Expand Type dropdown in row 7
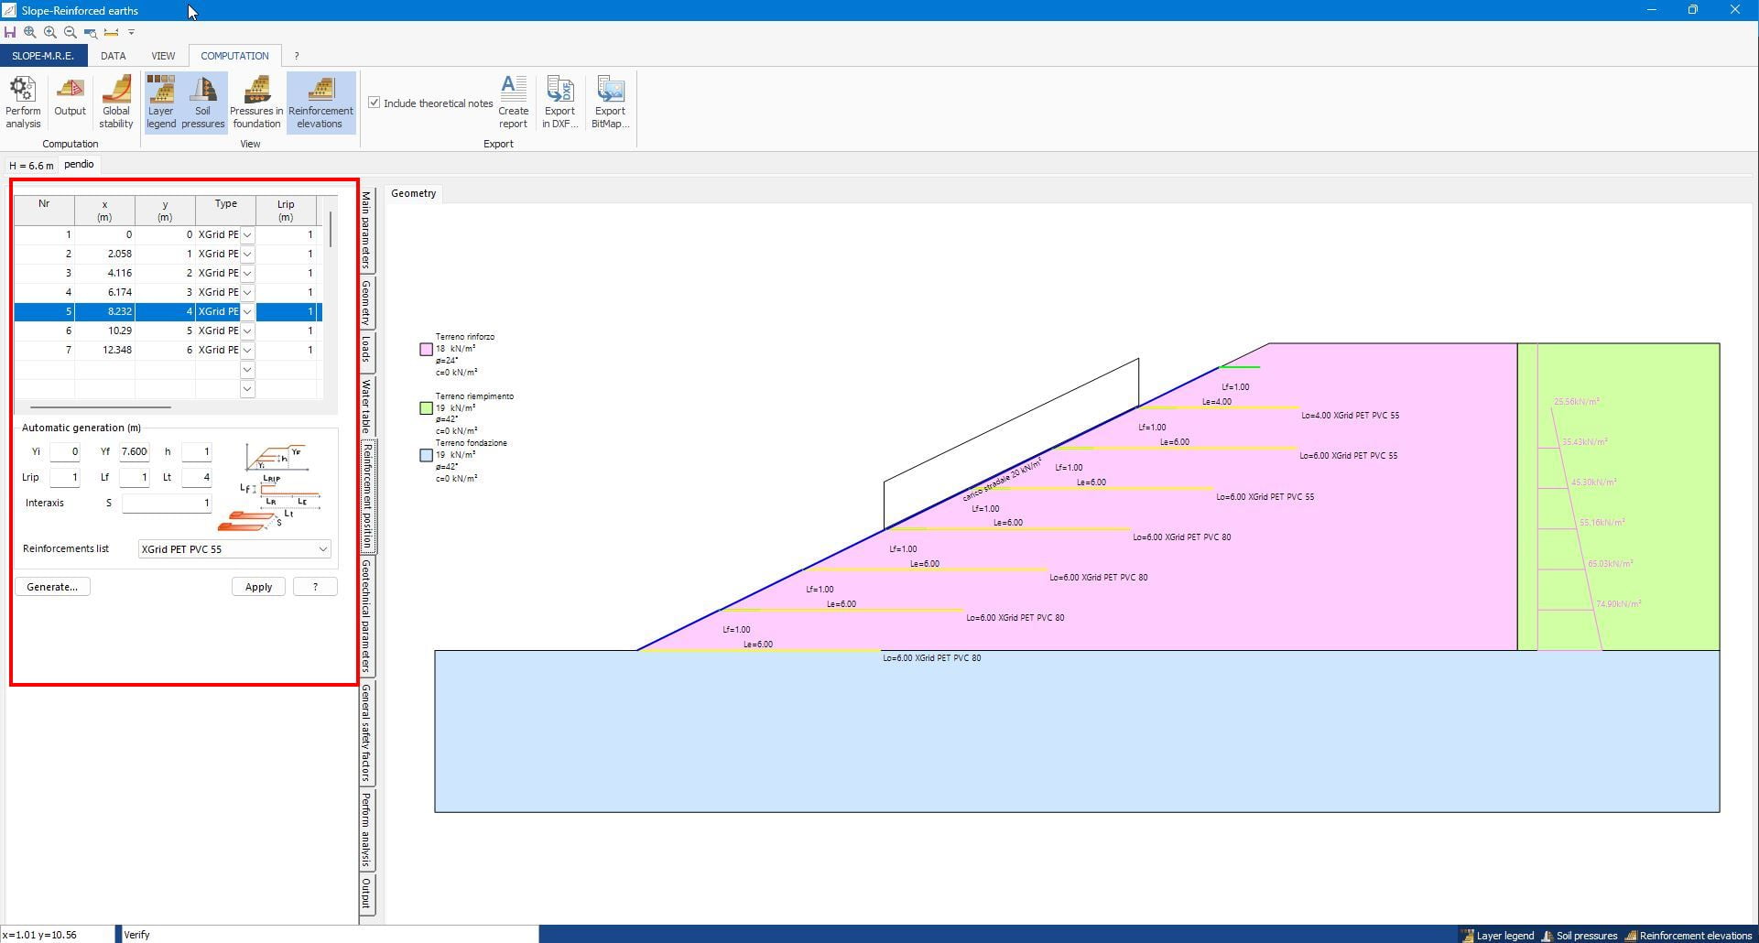Screen dimensions: 1759x943 [247, 351]
